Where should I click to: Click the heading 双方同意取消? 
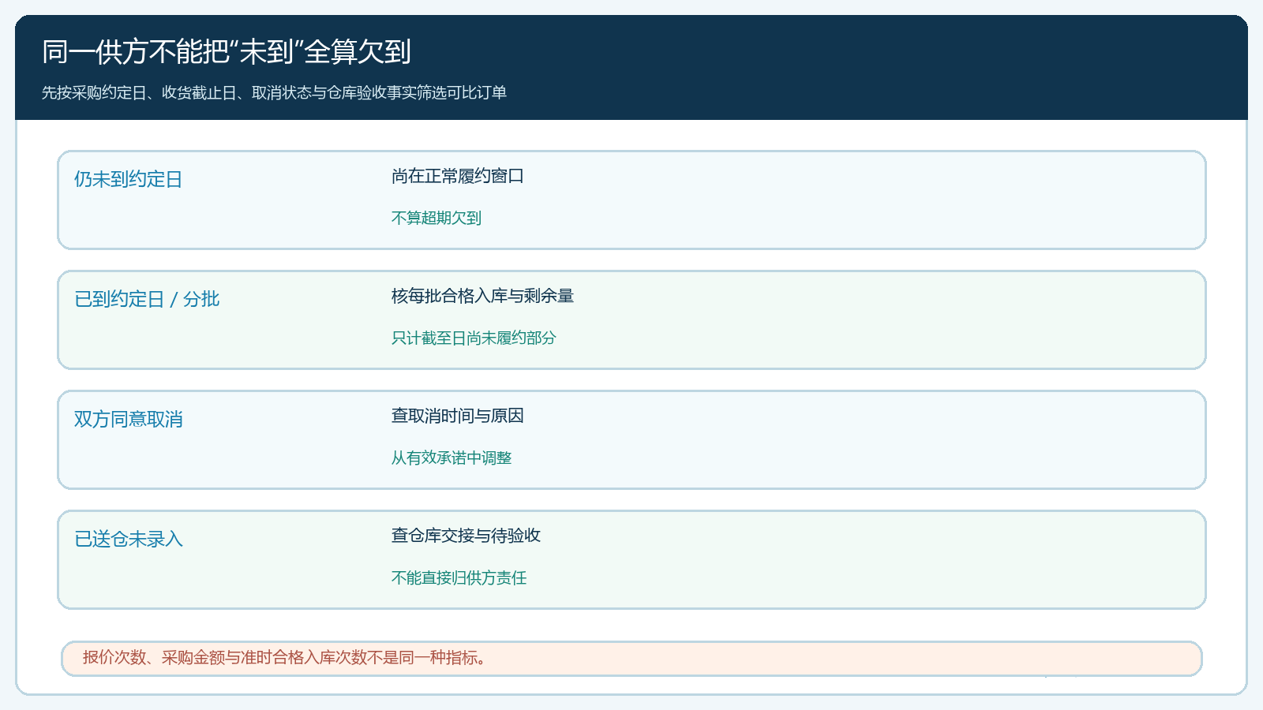click(128, 420)
